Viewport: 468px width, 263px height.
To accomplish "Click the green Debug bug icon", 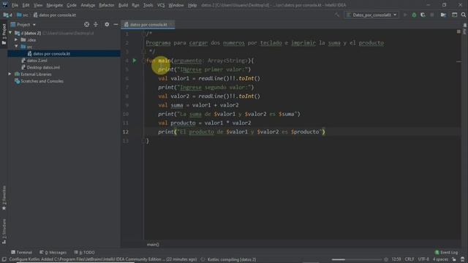I will click(x=414, y=15).
